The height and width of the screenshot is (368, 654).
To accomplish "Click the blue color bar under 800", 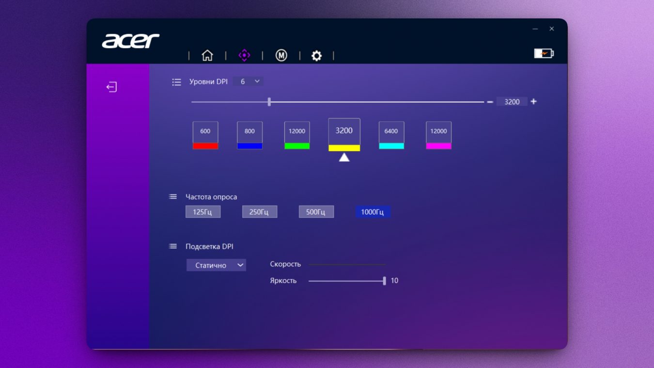I will [249, 146].
